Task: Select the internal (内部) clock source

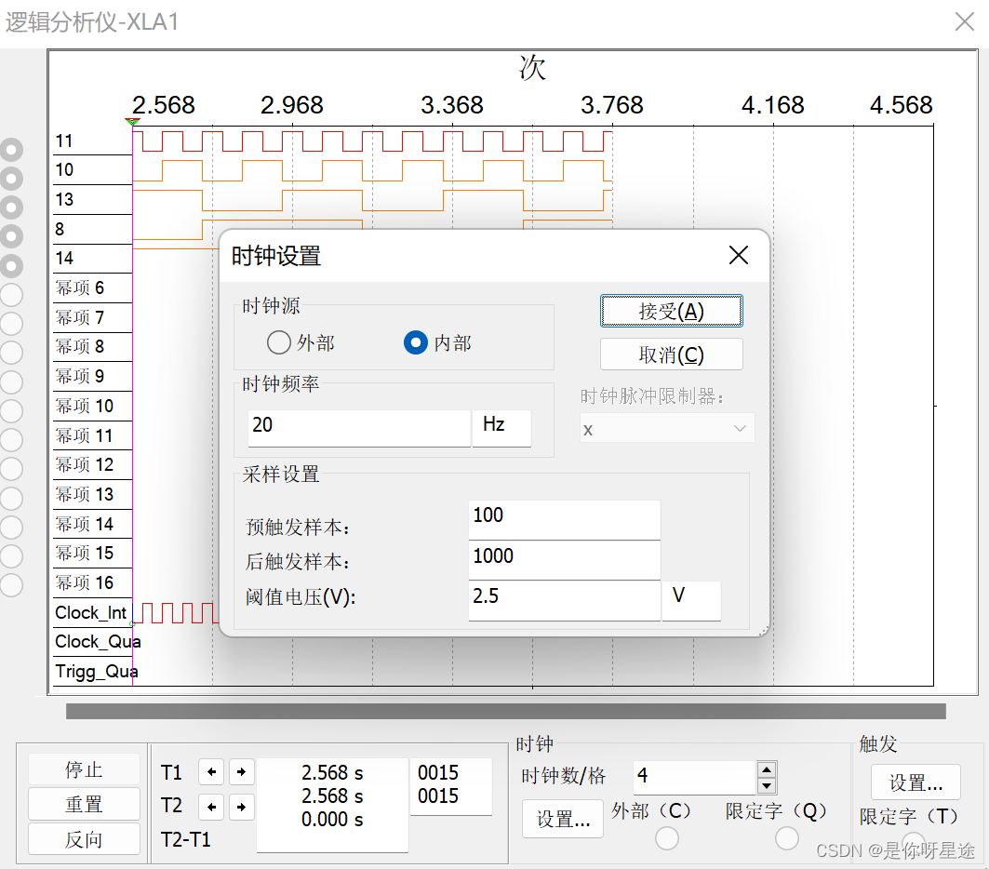Action: point(416,342)
